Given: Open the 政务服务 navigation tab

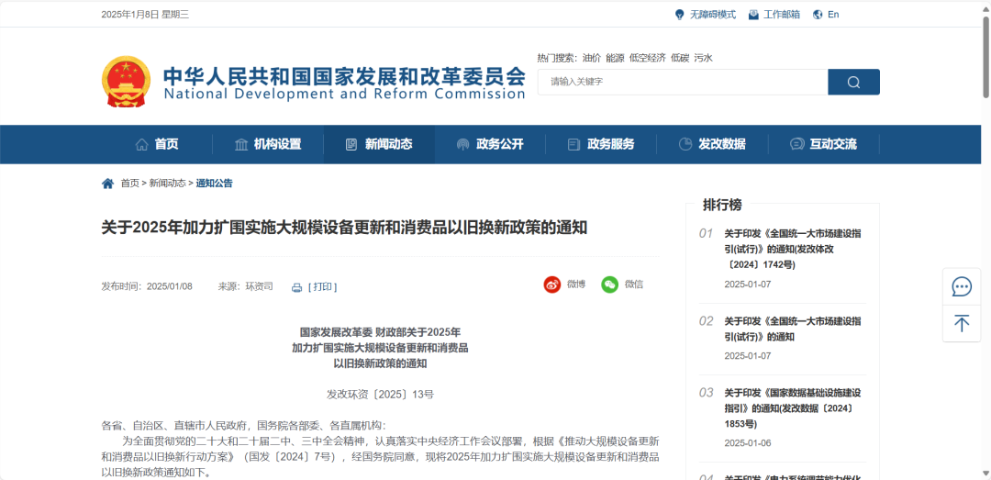Looking at the screenshot, I should (602, 144).
